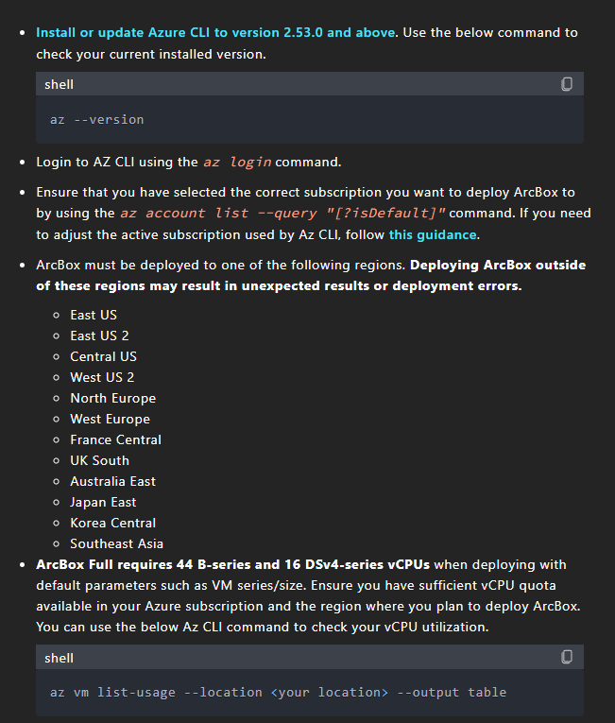
Task: Copy the az vm list-usage command
Action: (567, 657)
